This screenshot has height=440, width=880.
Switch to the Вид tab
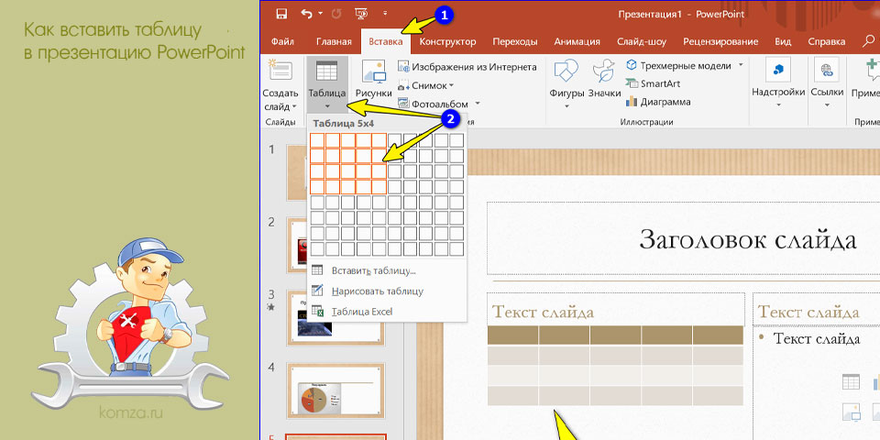pos(783,41)
